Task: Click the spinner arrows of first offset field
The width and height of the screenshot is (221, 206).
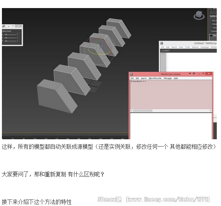Action: click(x=18, y=35)
